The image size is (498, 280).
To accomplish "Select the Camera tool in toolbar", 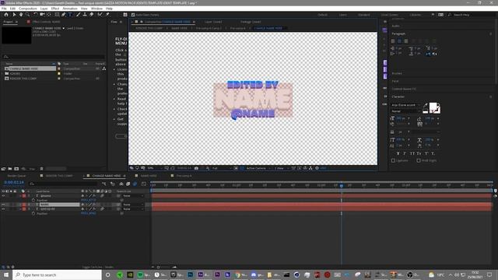I will tap(42, 15).
